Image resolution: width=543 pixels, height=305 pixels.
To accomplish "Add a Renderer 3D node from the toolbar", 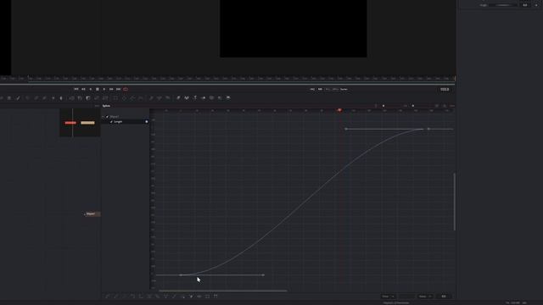I will click(x=228, y=98).
